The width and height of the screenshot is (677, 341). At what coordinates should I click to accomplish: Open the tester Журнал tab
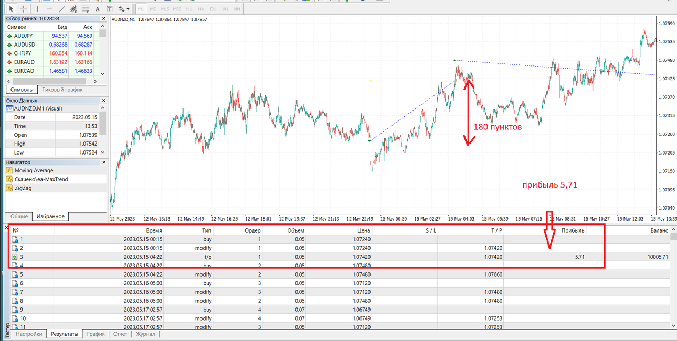[145, 334]
